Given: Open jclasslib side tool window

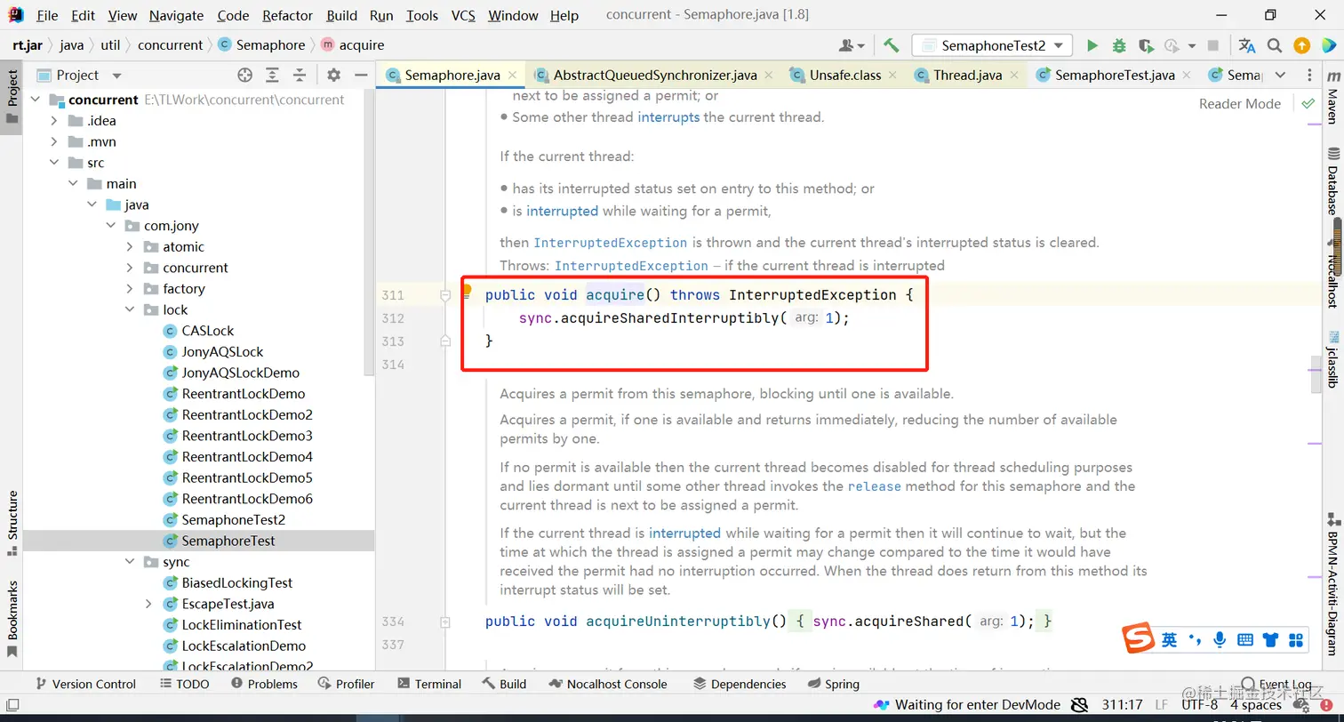Looking at the screenshot, I should pos(1332,359).
